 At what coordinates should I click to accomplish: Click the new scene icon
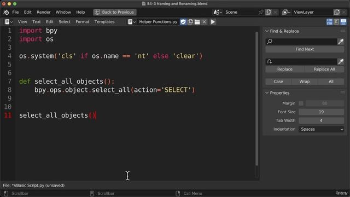tap(269, 12)
